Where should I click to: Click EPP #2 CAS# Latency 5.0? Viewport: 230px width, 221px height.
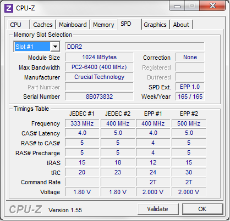pos(189,133)
